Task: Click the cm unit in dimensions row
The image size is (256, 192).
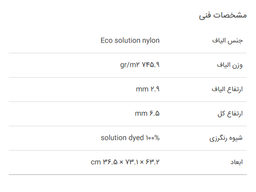Action: [x=96, y=163]
